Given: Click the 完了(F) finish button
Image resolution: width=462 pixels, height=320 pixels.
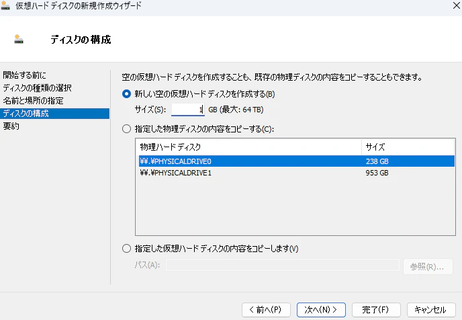Looking at the screenshot, I should (376, 310).
